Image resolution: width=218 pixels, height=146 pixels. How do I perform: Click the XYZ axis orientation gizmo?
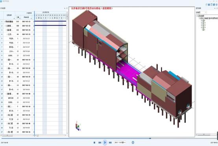tap(78, 126)
